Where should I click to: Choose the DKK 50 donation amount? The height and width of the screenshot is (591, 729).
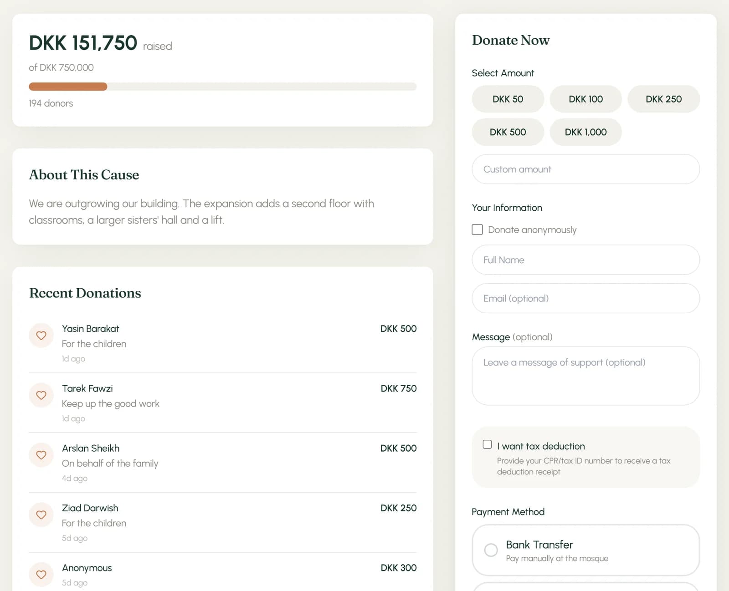click(x=508, y=99)
